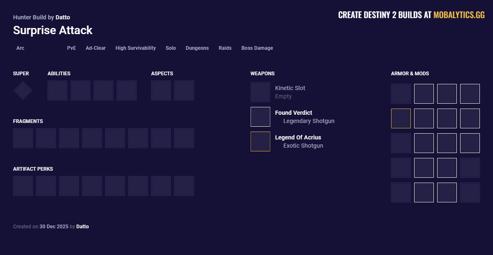Select the gold-bordered exotic armor slot
The image size is (493, 255).
click(x=401, y=118)
